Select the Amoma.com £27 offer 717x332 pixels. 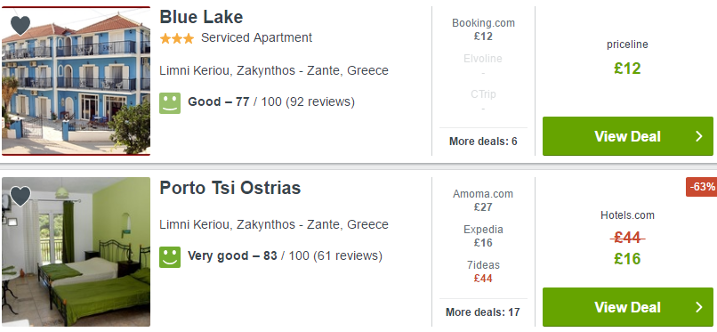(483, 200)
